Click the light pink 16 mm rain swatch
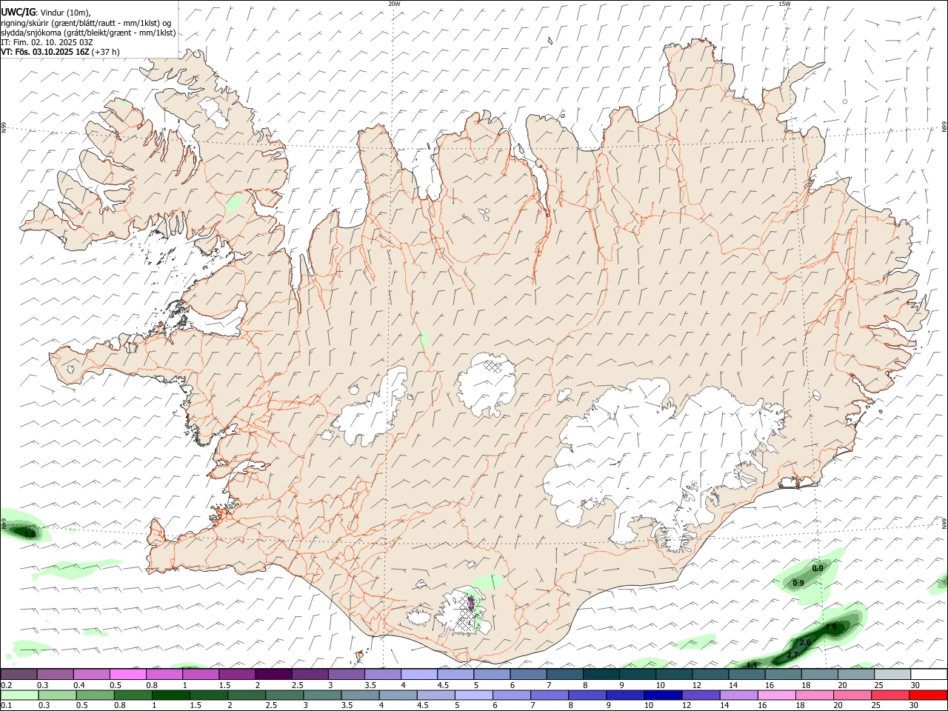Image resolution: width=948 pixels, height=711 pixels. click(776, 695)
